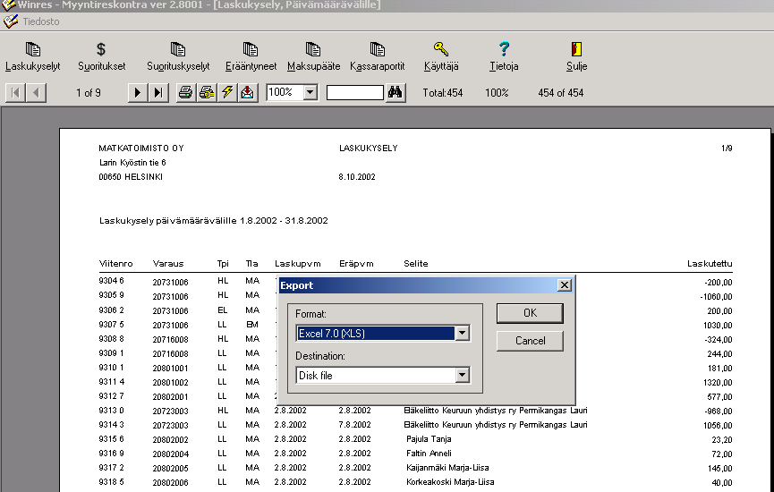
Task: Click the Sulje exit icon
Action: click(576, 56)
